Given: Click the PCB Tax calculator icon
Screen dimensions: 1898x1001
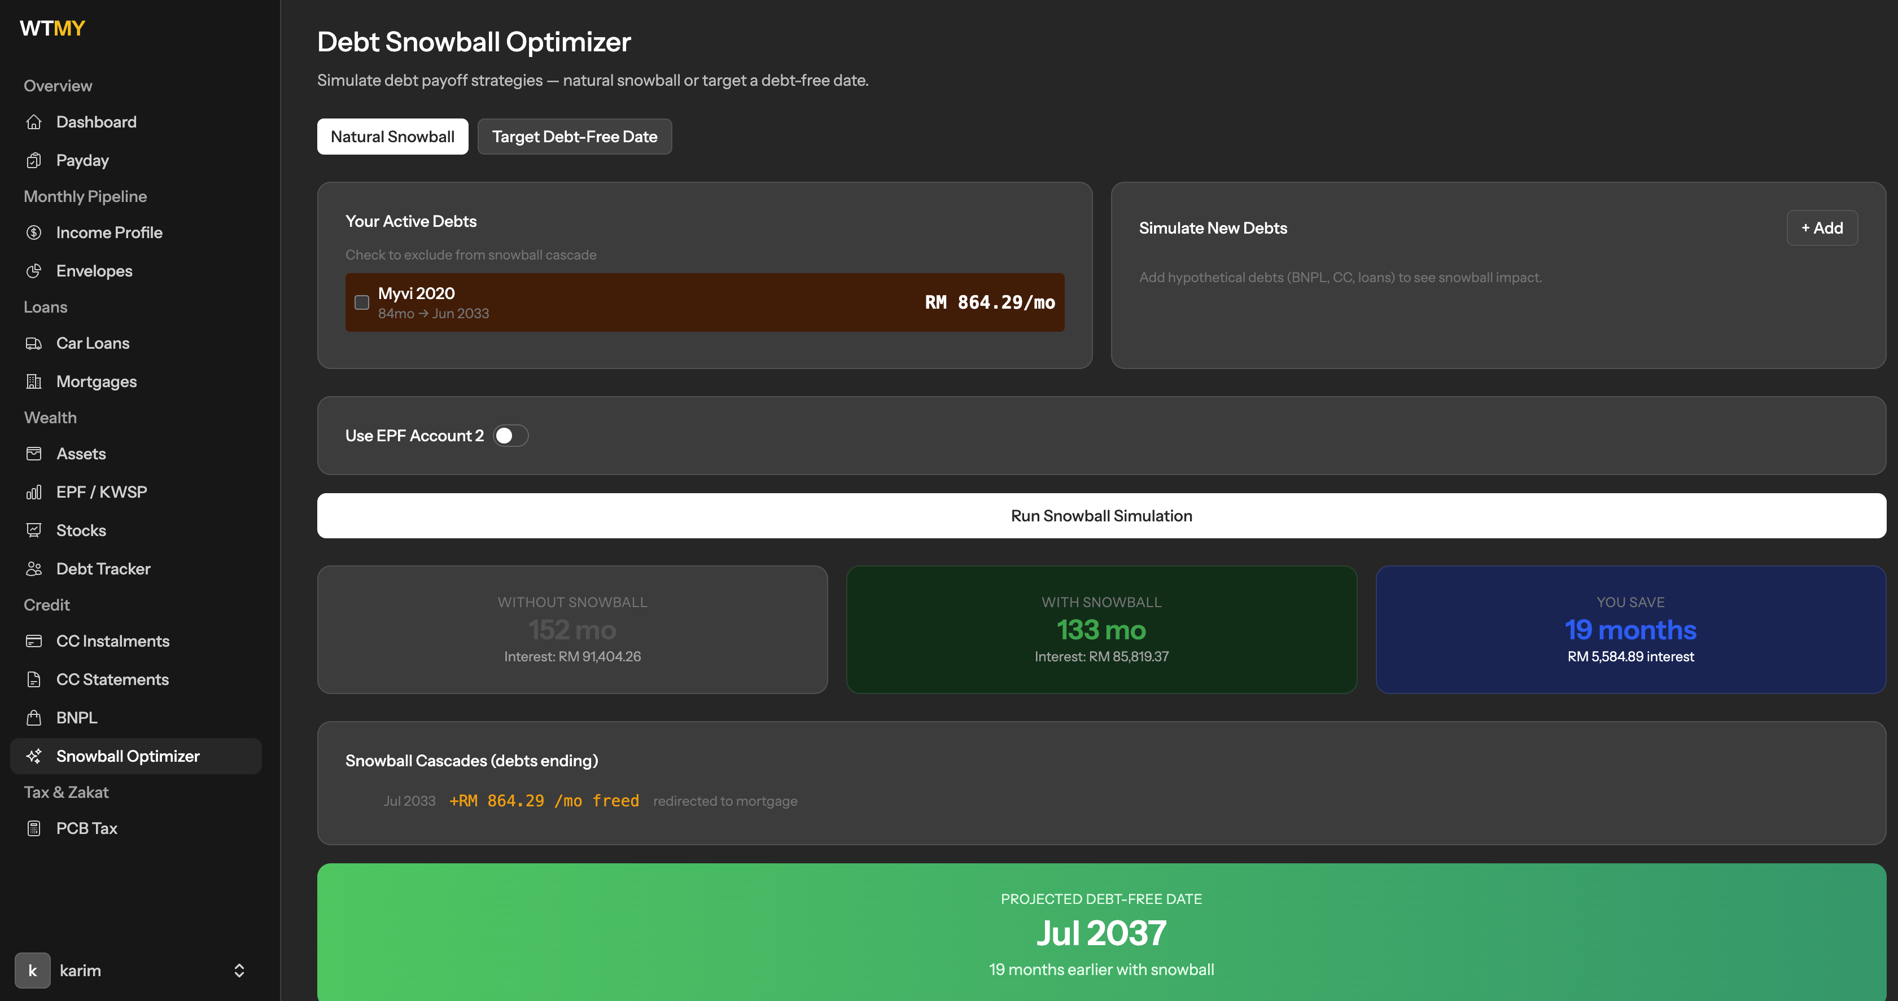Looking at the screenshot, I should 34,828.
